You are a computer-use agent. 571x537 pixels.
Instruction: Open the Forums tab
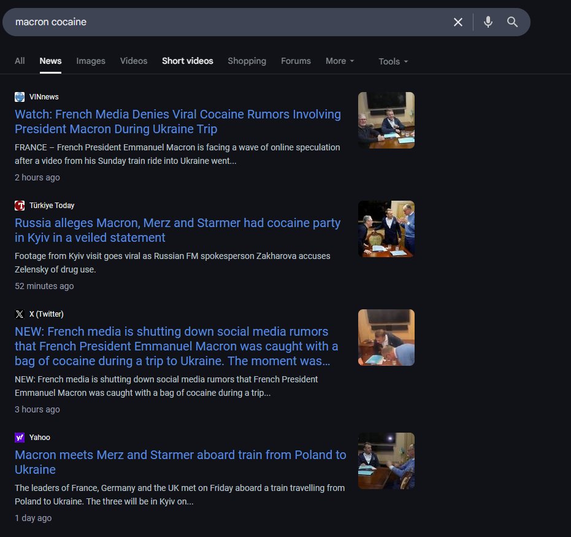click(296, 61)
